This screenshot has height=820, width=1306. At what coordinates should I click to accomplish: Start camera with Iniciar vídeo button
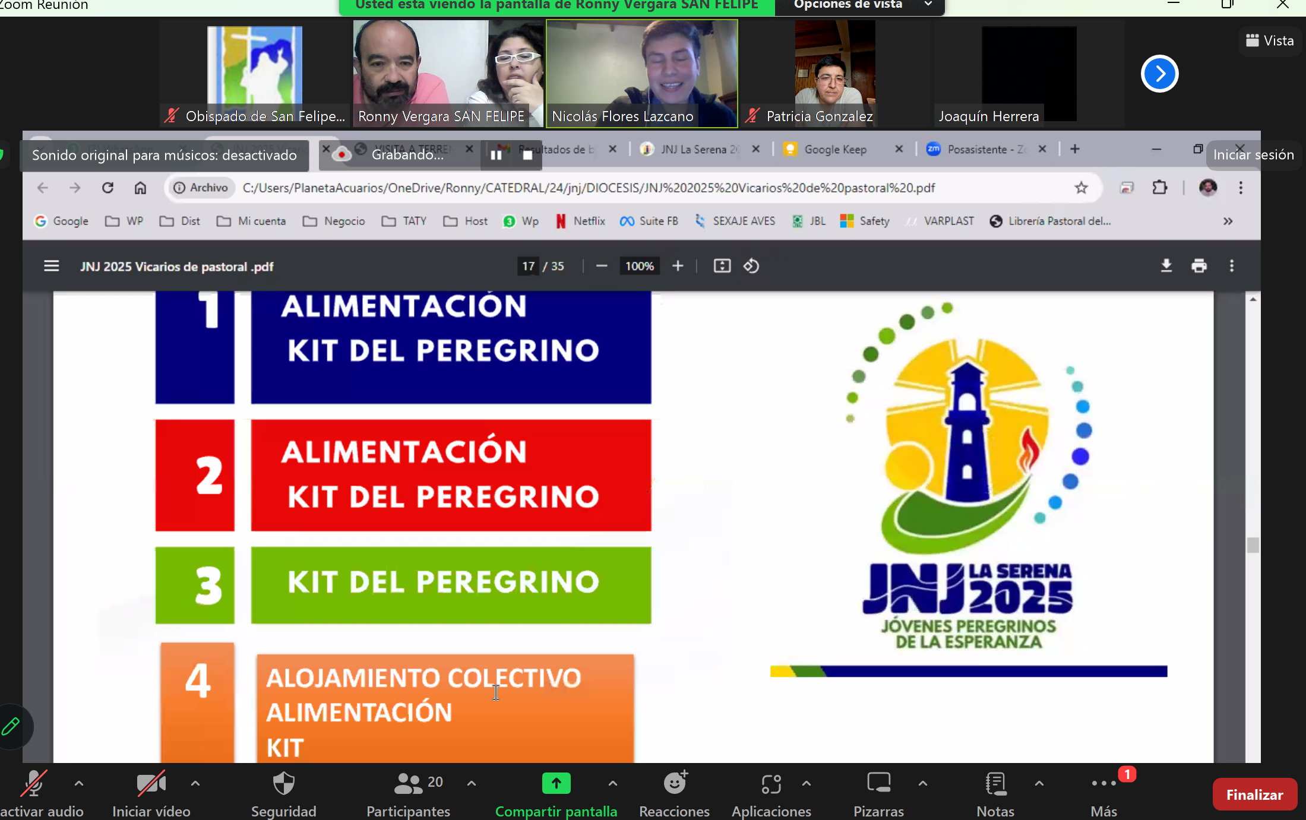(x=151, y=794)
